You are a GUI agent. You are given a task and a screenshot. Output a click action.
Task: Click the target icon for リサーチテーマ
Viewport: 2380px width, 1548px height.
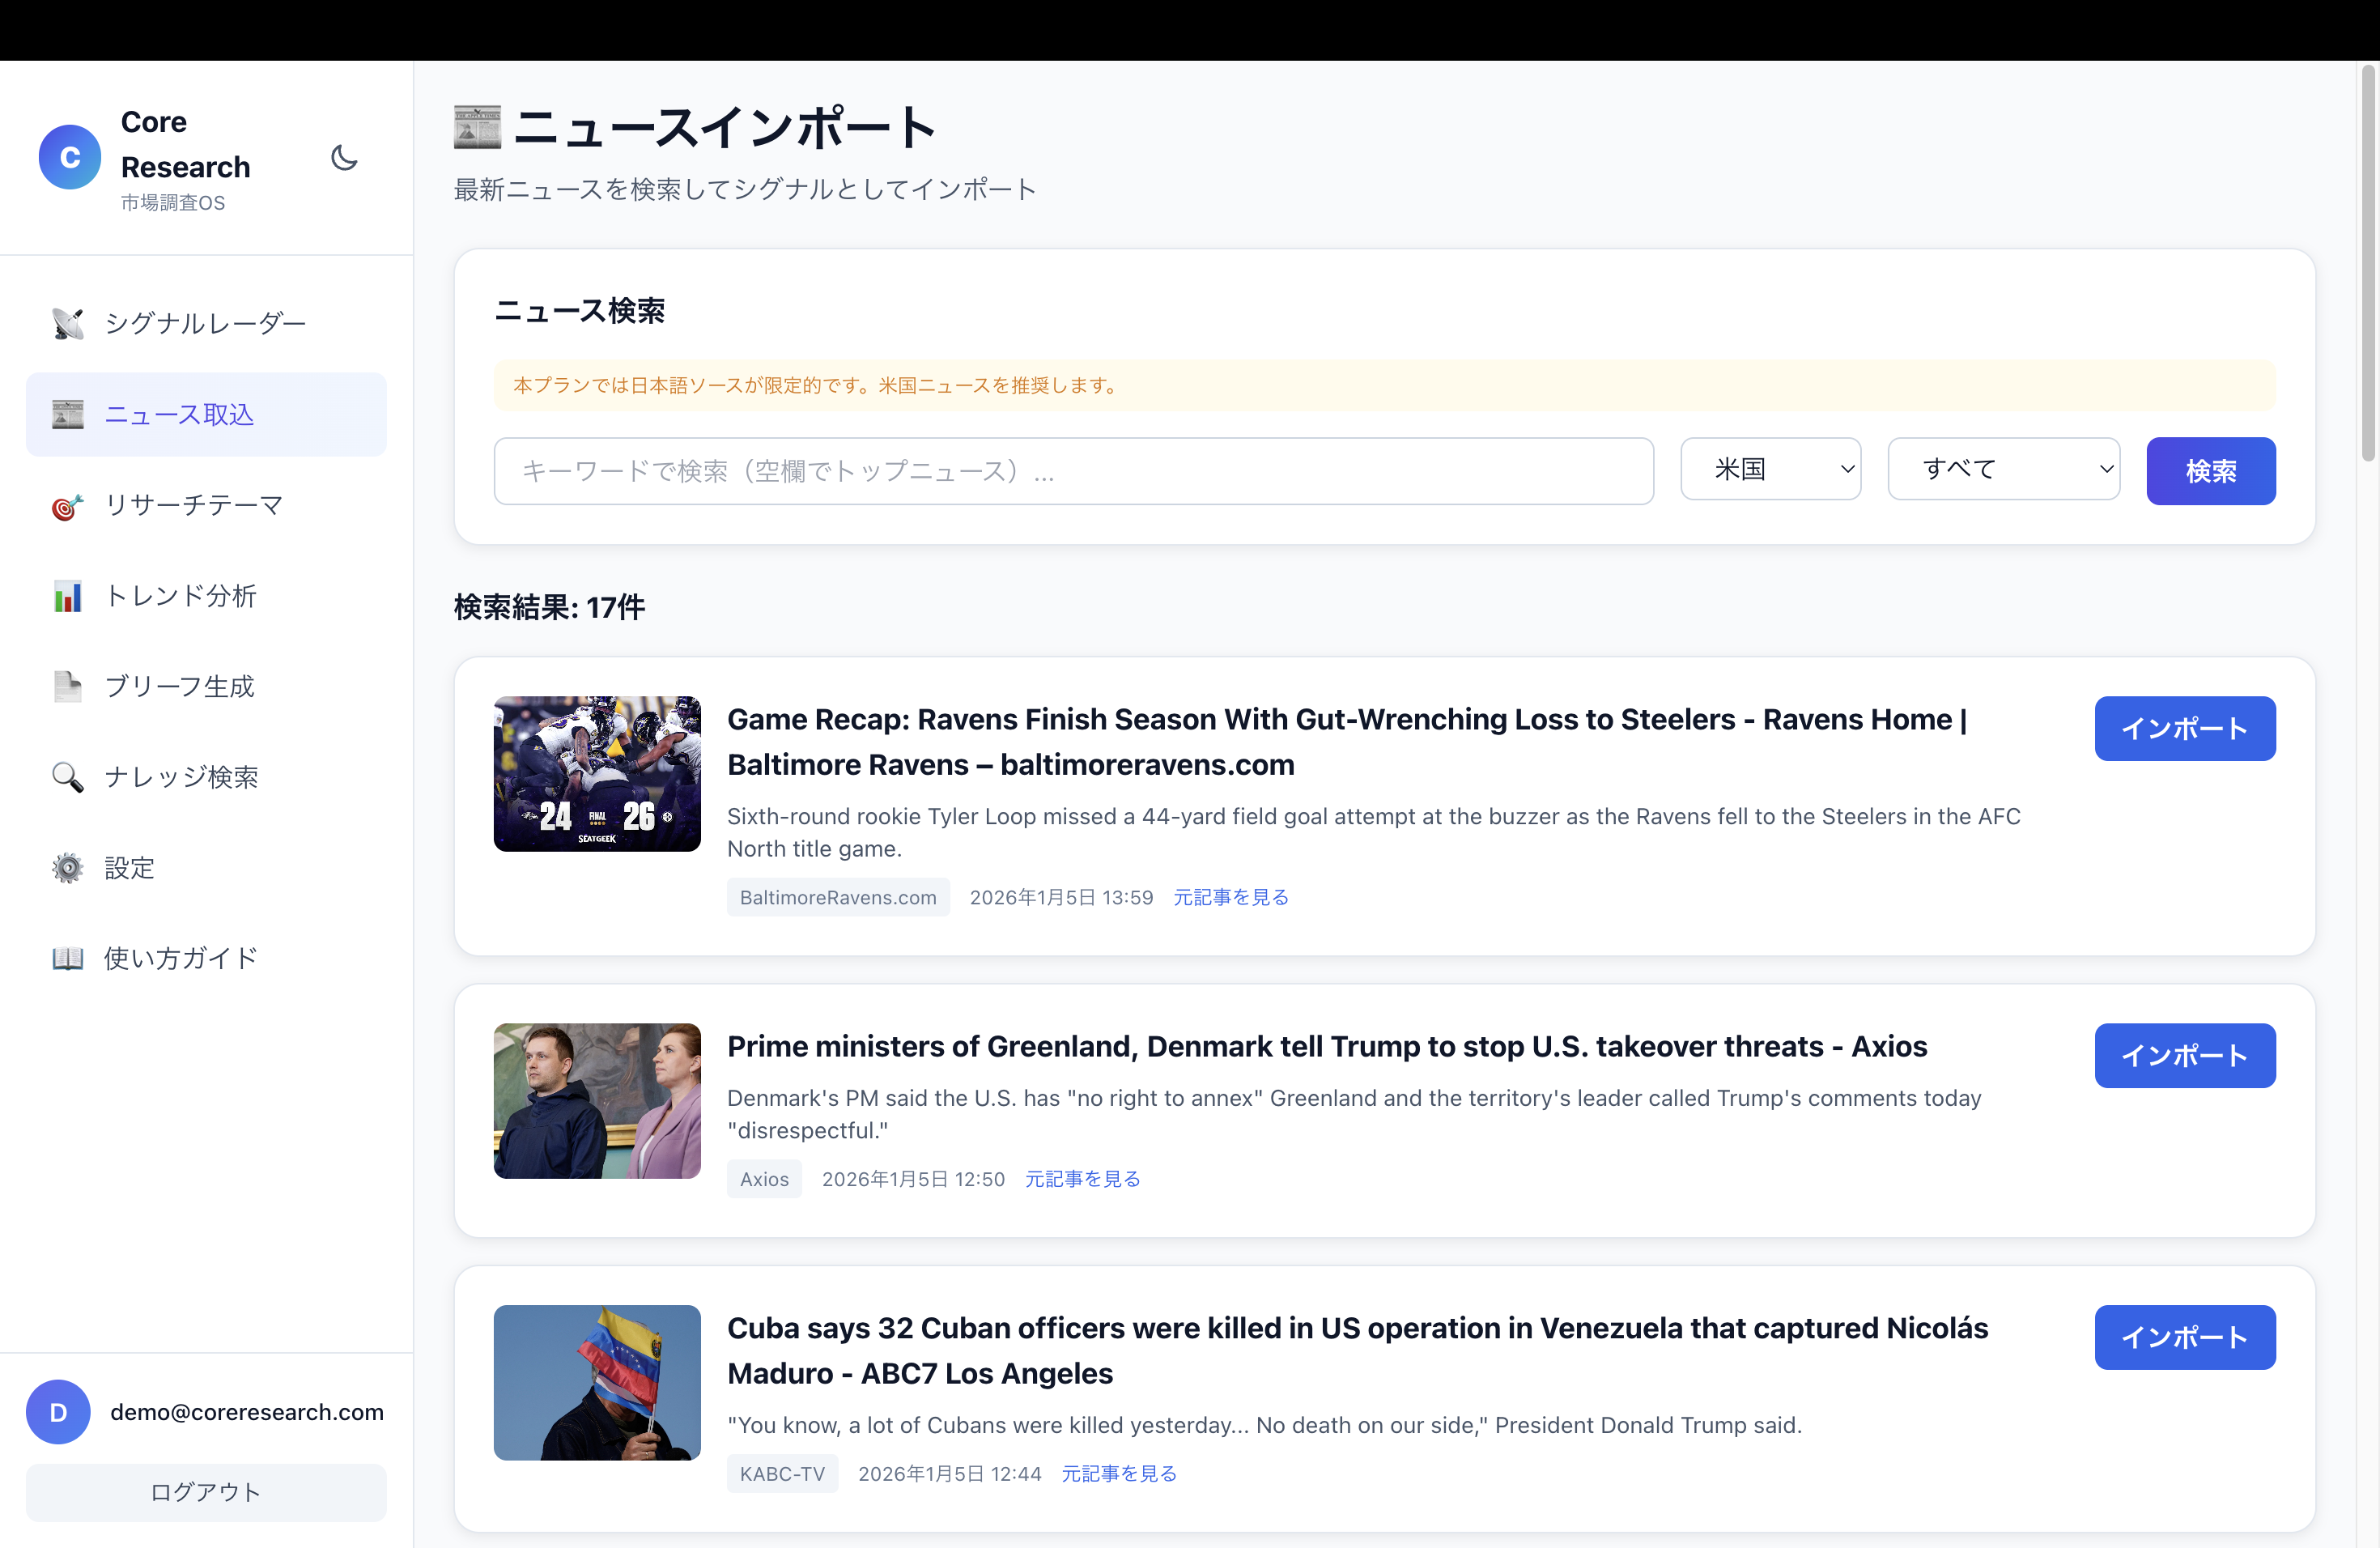click(x=67, y=505)
